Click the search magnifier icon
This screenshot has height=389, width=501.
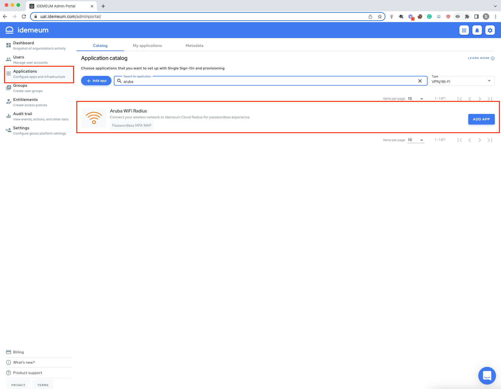pos(119,81)
